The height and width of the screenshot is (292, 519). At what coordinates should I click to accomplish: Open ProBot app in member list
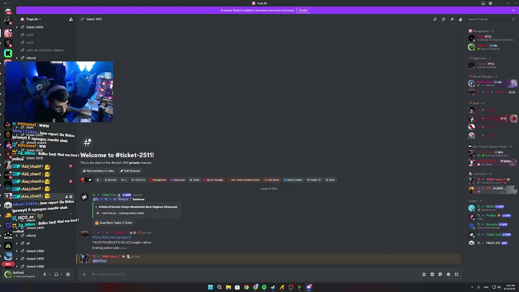[x=492, y=217]
